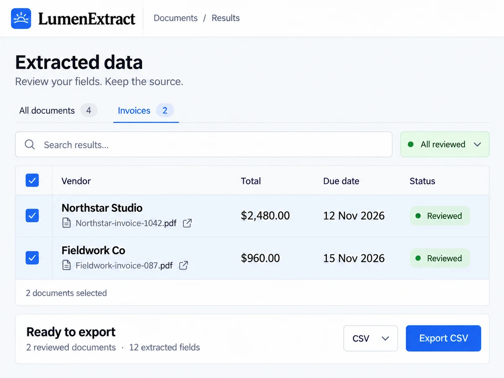504x378 pixels.
Task: Focus the Search results input field
Action: pos(204,144)
